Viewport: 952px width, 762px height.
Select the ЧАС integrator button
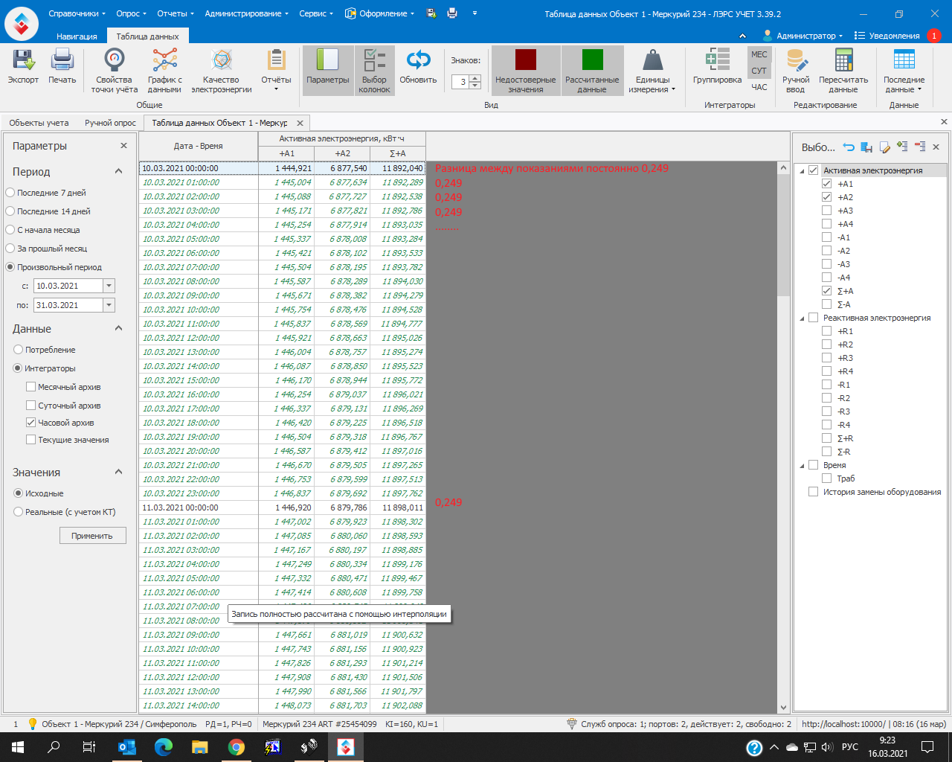pyautogui.click(x=759, y=87)
